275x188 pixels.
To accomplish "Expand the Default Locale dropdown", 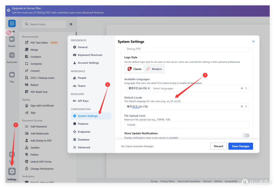I will pos(246,106).
